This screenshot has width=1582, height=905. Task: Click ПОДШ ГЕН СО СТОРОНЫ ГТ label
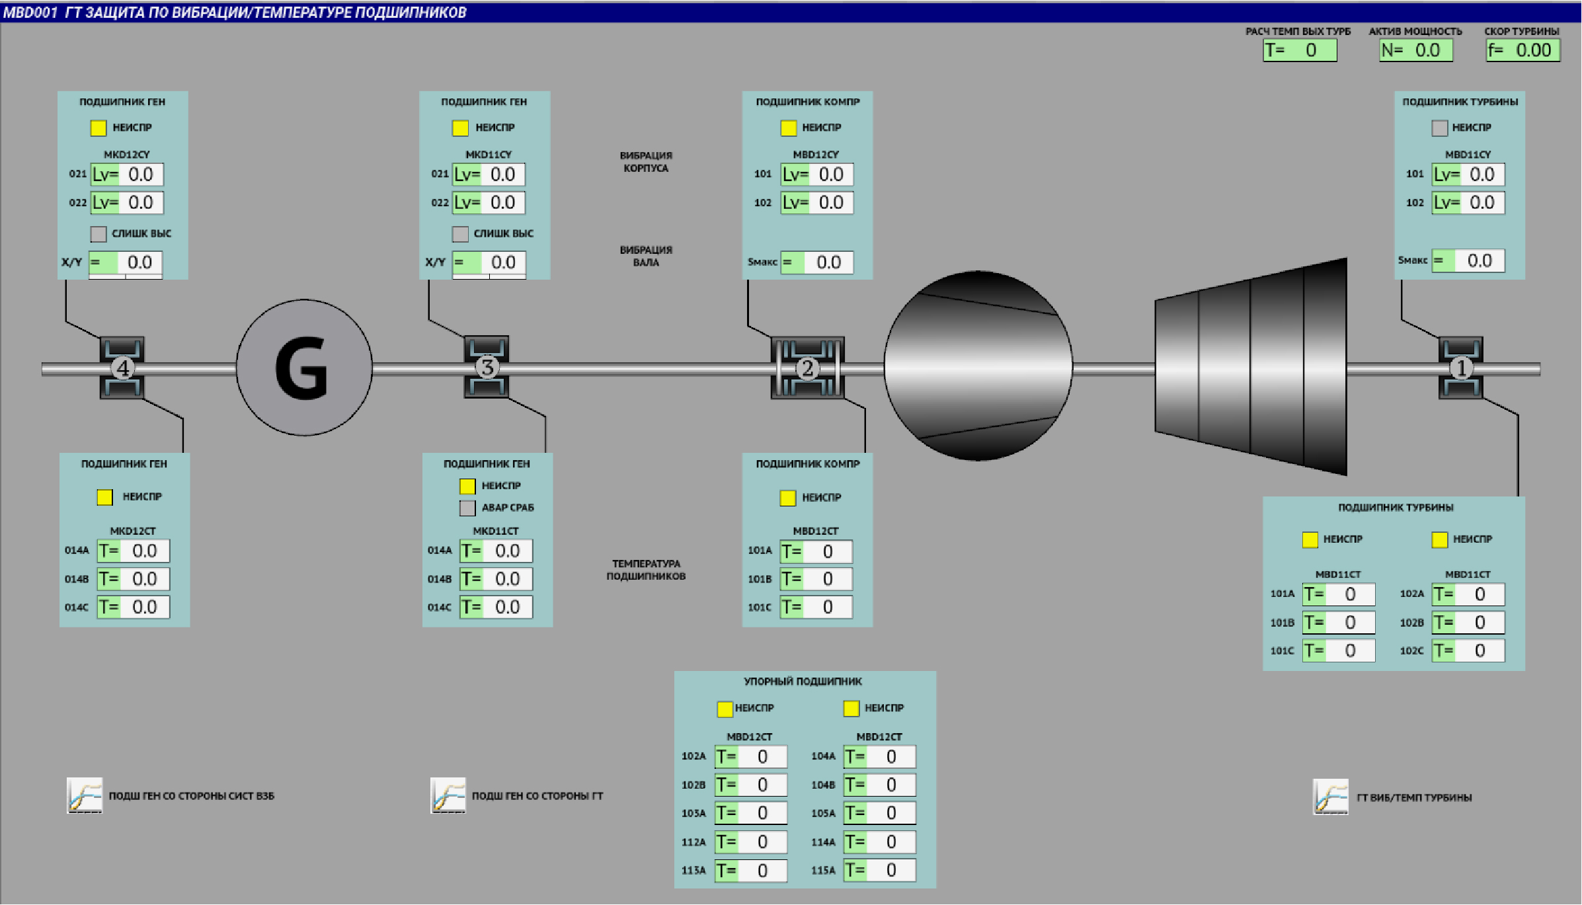point(537,796)
